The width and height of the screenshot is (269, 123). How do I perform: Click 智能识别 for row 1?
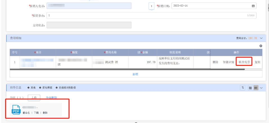click(228, 62)
